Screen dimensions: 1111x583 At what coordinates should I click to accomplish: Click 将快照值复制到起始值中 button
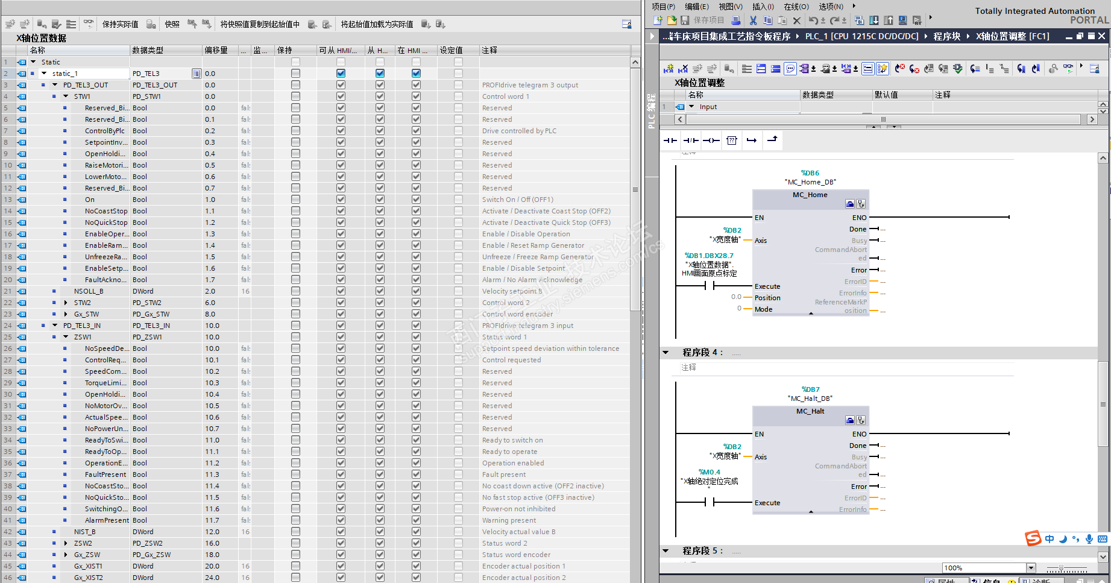(x=260, y=24)
